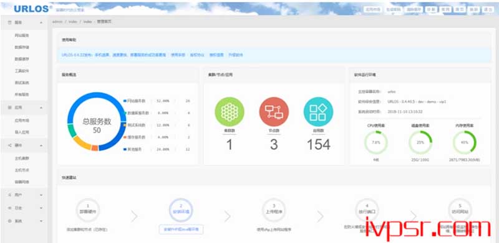Open 测试系统 in the sidebar
The height and width of the screenshot is (243, 499).
pos(22,83)
